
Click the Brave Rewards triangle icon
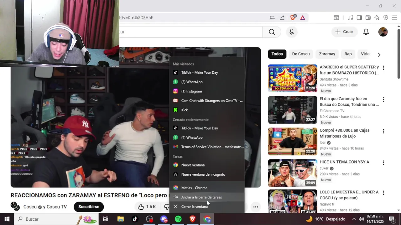pyautogui.click(x=303, y=17)
